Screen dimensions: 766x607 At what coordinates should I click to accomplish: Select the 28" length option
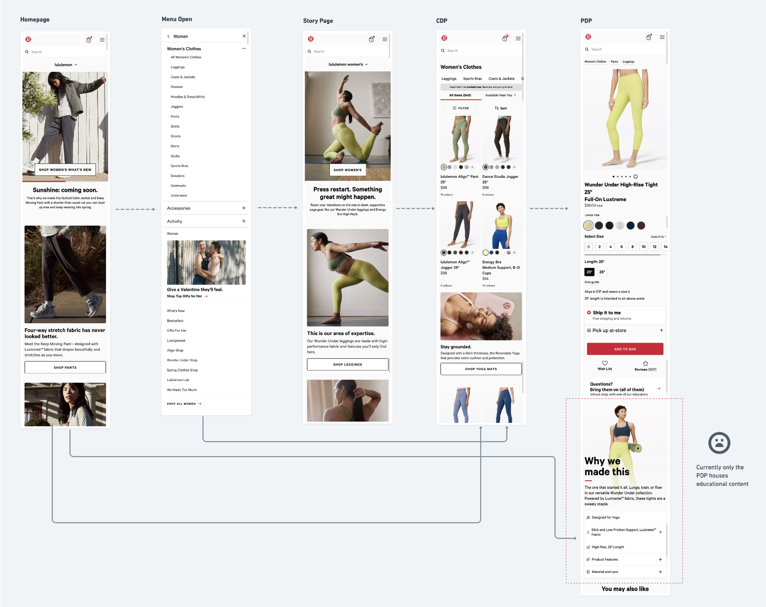click(602, 272)
